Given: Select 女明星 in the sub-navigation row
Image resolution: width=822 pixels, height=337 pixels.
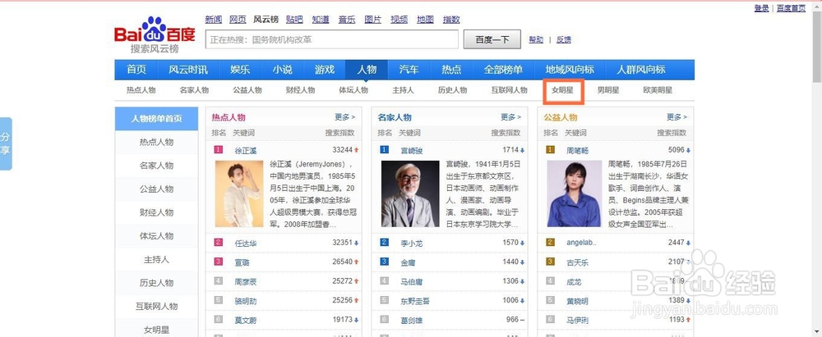Looking at the screenshot, I should tap(562, 90).
